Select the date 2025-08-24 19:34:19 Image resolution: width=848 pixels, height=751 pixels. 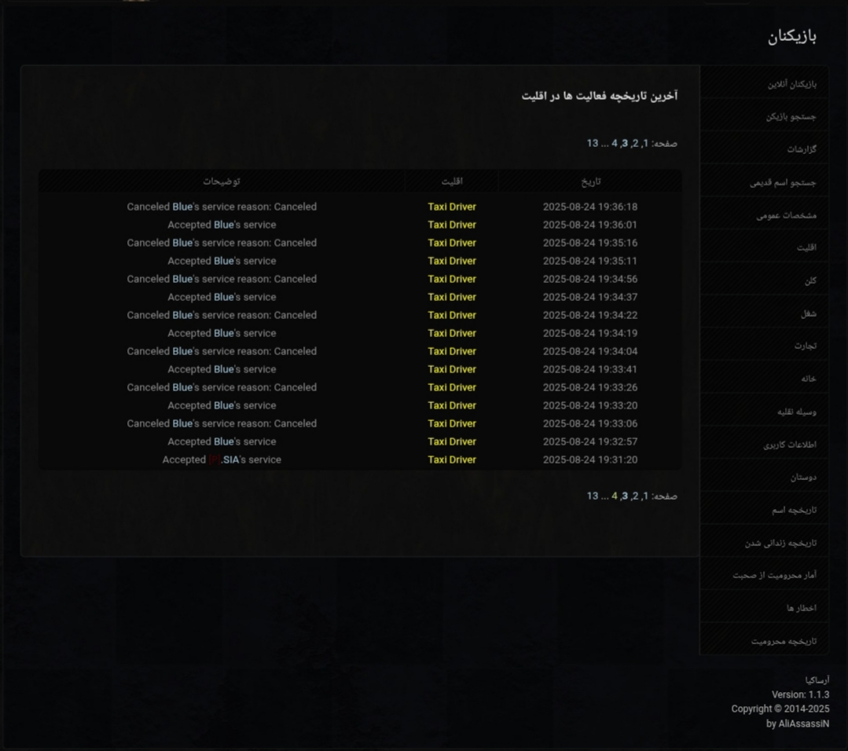590,333
